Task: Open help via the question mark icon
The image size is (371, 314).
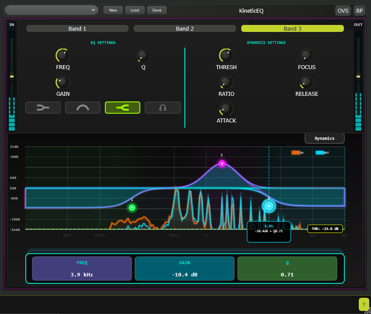Action: coord(364,304)
